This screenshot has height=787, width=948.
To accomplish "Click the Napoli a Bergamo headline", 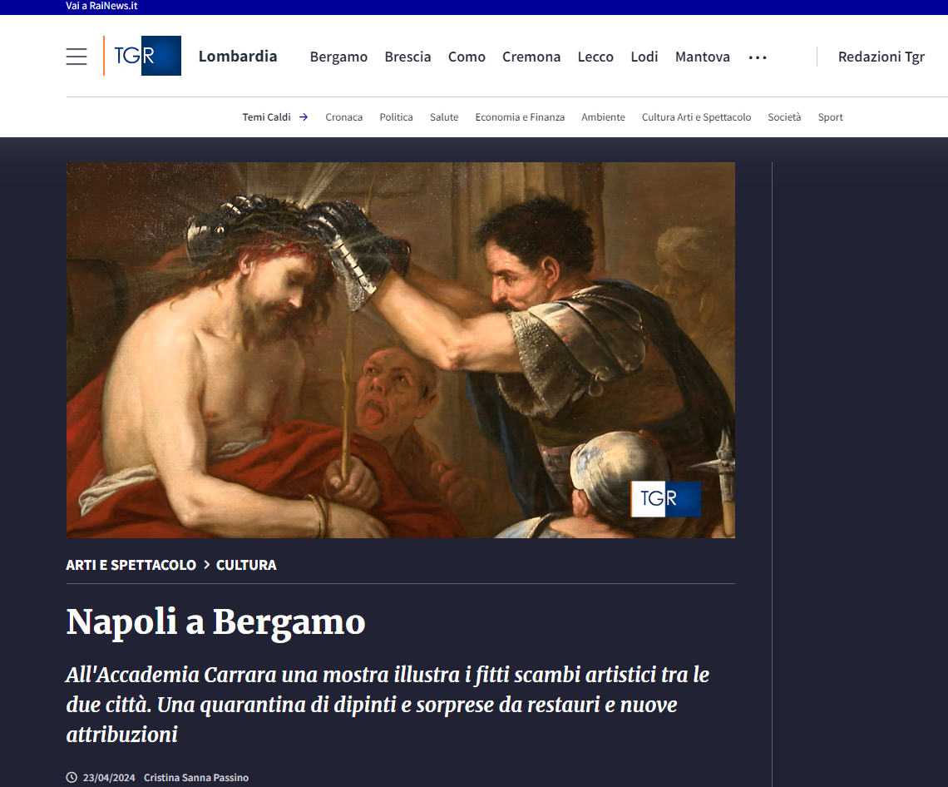I will pyautogui.click(x=216, y=621).
